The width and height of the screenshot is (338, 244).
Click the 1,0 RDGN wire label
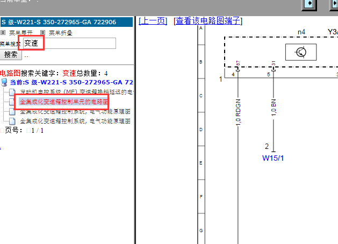tap(238, 112)
